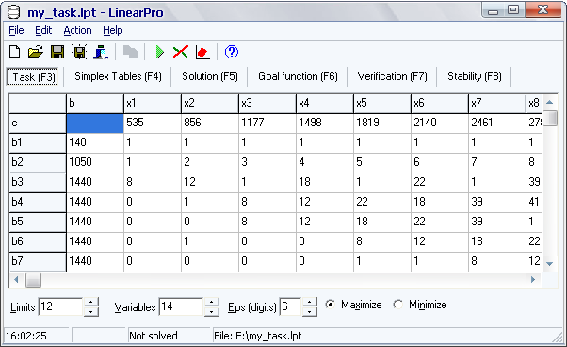Run the solver with the green play icon

click(x=159, y=52)
